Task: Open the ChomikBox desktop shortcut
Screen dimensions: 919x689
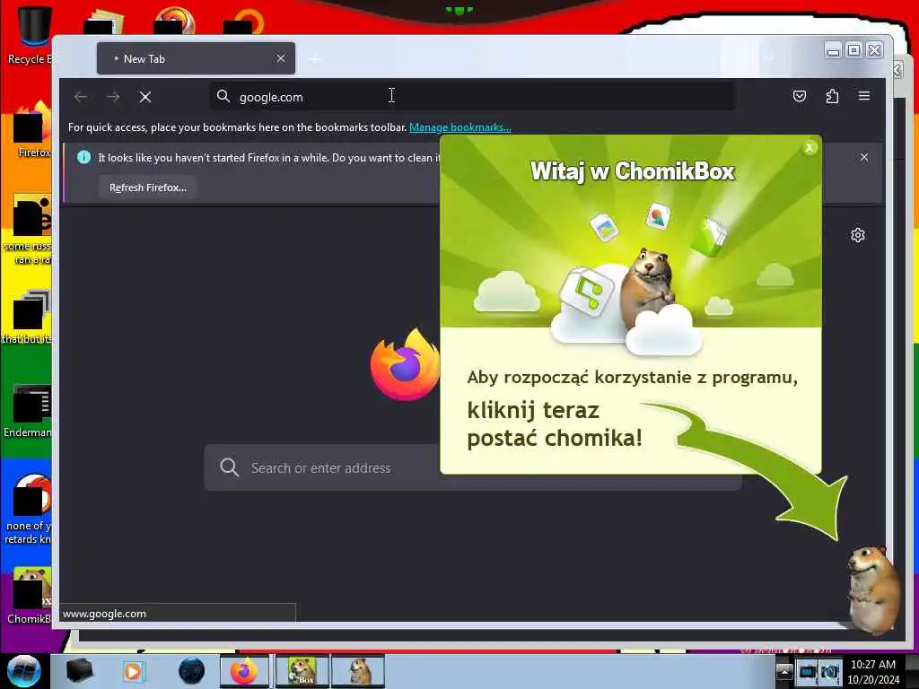Action: point(30,596)
